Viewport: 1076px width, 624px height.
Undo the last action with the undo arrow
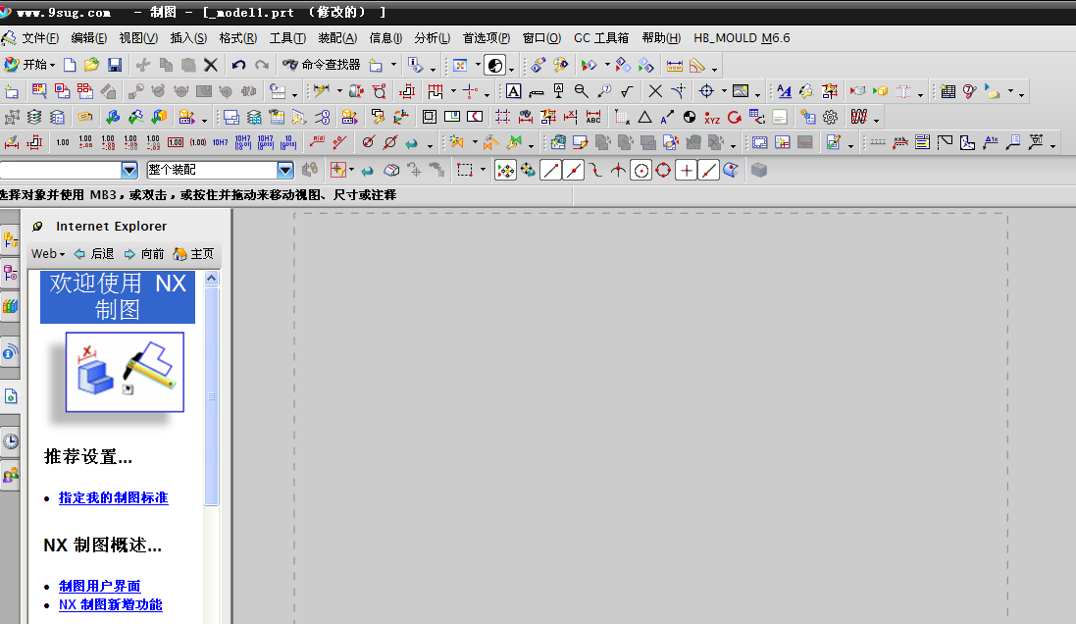238,65
